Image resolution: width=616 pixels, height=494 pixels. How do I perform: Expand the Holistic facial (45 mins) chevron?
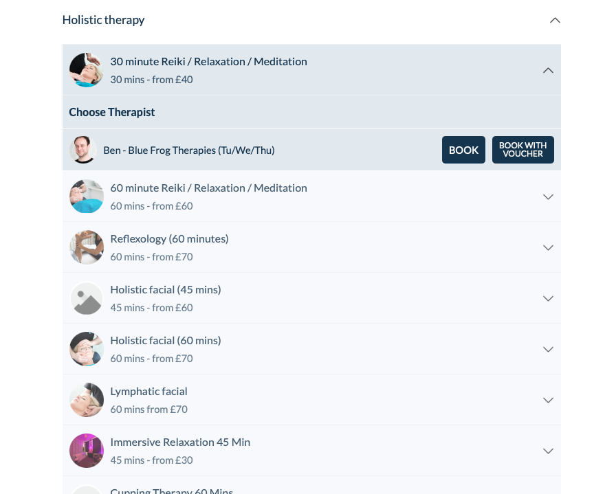[548, 298]
